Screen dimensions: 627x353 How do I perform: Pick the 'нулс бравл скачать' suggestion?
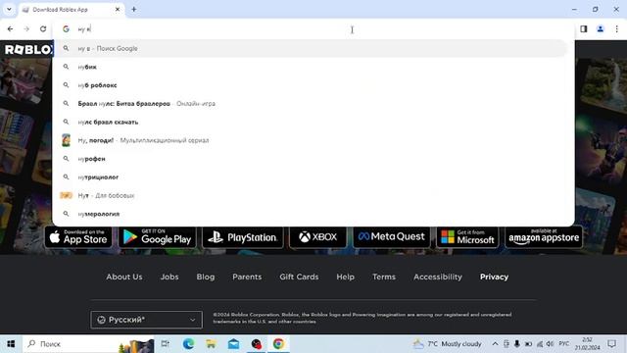point(313,122)
